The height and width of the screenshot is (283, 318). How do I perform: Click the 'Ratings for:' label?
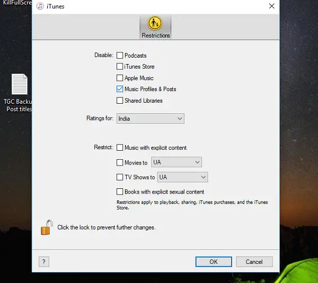(x=100, y=118)
